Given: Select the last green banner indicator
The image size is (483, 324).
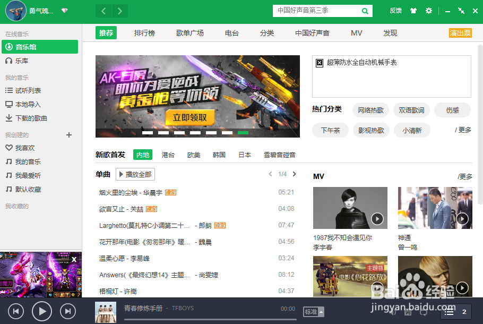Looking at the screenshot, I should click(243, 133).
